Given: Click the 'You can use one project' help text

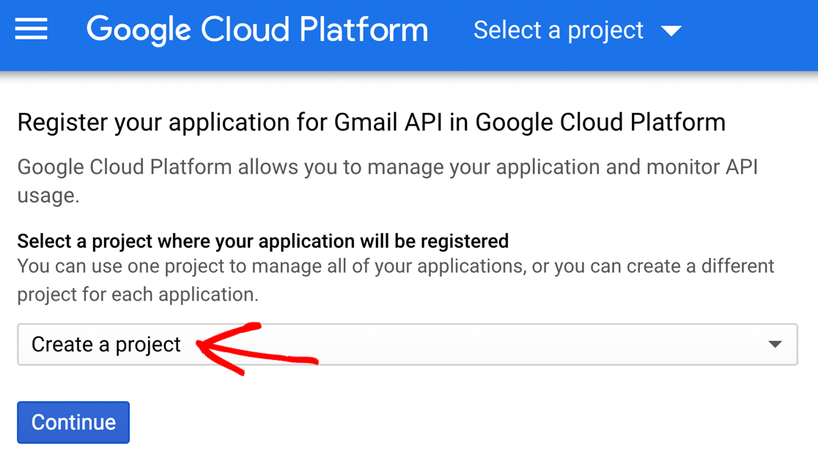Looking at the screenshot, I should tap(395, 280).
